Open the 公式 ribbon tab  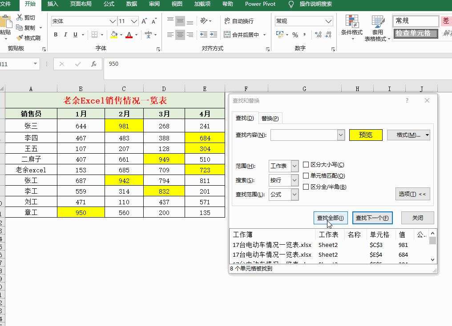click(109, 4)
